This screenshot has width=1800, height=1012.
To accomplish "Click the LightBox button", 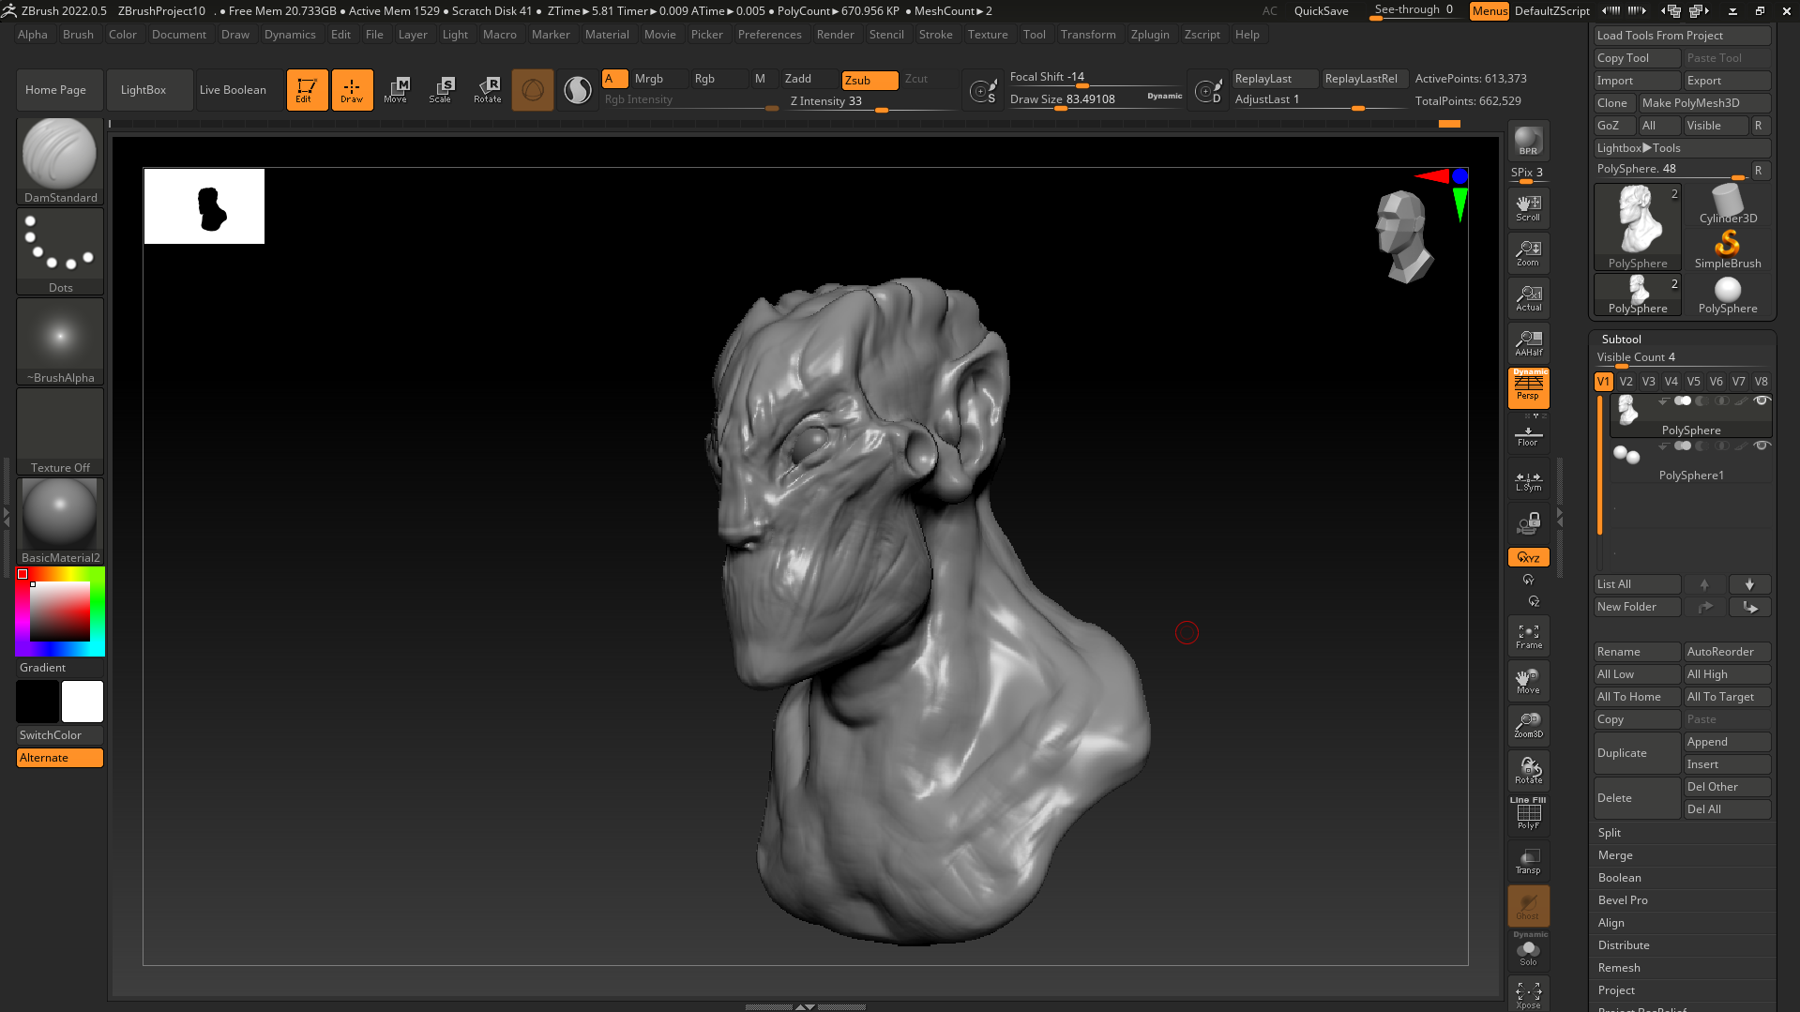I will point(144,90).
